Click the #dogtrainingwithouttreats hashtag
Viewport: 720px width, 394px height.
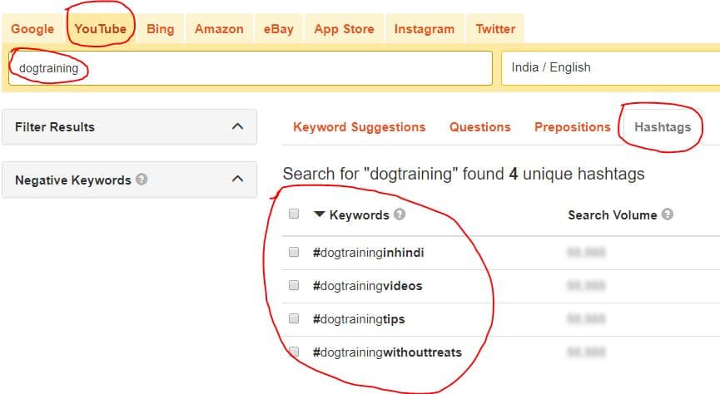pos(387,352)
